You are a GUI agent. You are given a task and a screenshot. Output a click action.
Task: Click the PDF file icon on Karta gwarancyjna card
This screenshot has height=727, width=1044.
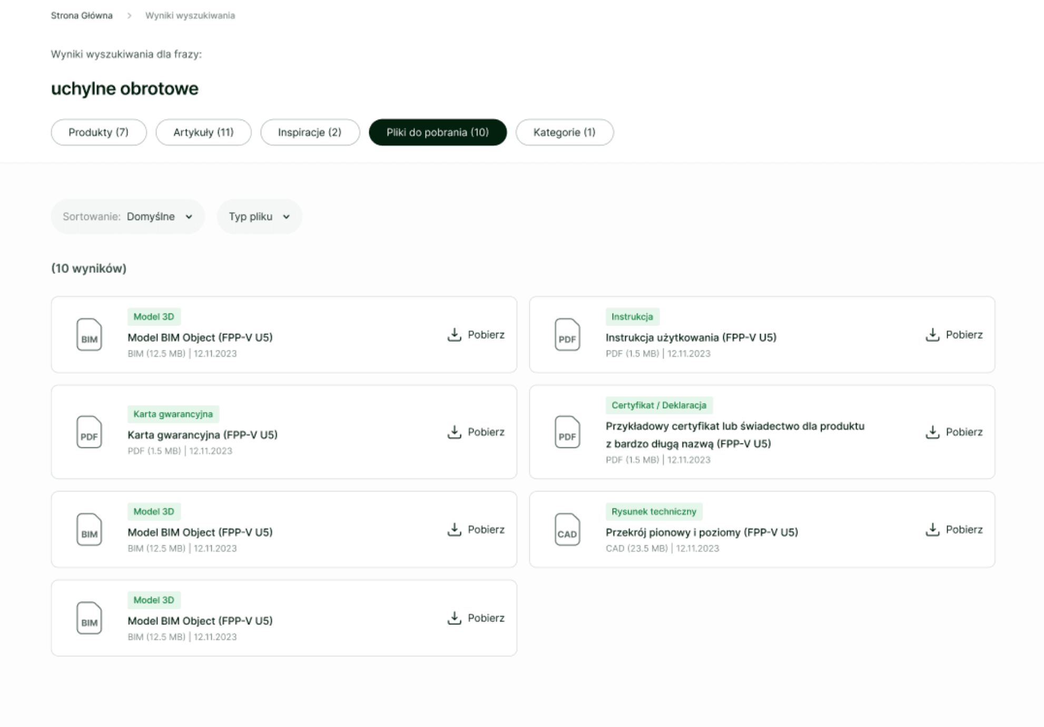pos(89,432)
